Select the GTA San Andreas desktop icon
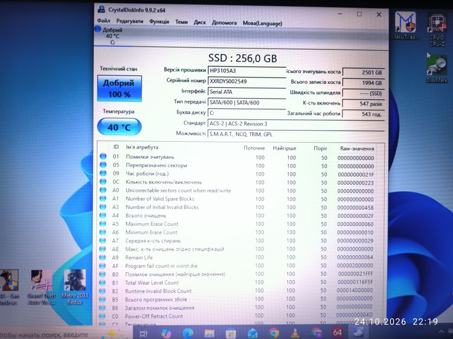 pos(9,287)
